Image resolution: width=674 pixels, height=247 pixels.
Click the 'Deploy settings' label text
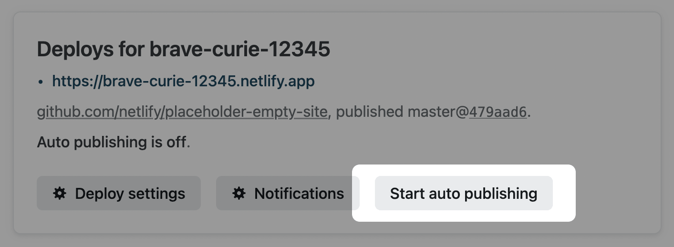coord(130,193)
